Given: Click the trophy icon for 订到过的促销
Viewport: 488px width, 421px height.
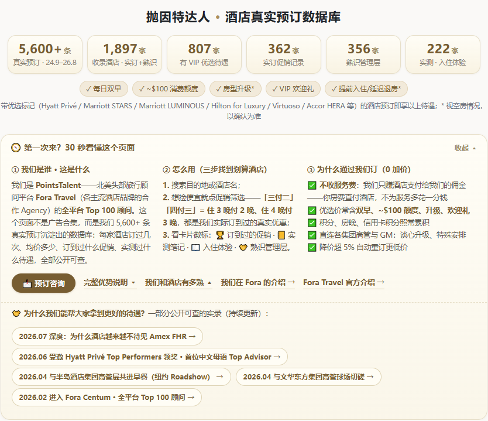Looking at the screenshot, I should click(220, 235).
